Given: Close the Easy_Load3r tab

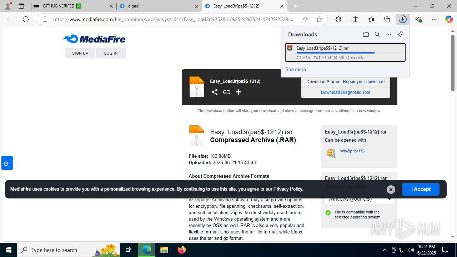Looking at the screenshot, I should point(282,6).
